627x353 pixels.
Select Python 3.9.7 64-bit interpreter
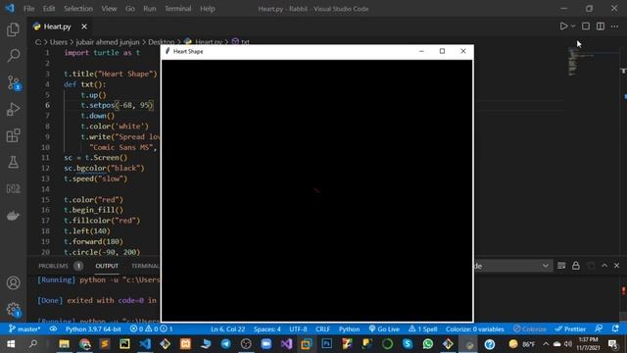[93, 329]
